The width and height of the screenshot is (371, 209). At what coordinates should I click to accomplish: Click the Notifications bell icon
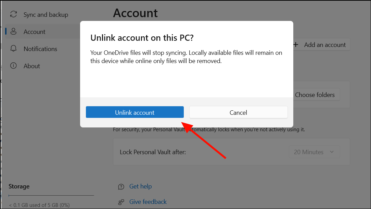tap(13, 49)
